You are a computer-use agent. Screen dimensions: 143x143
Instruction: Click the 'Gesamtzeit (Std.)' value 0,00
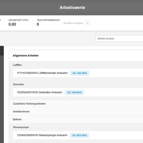[12, 24]
